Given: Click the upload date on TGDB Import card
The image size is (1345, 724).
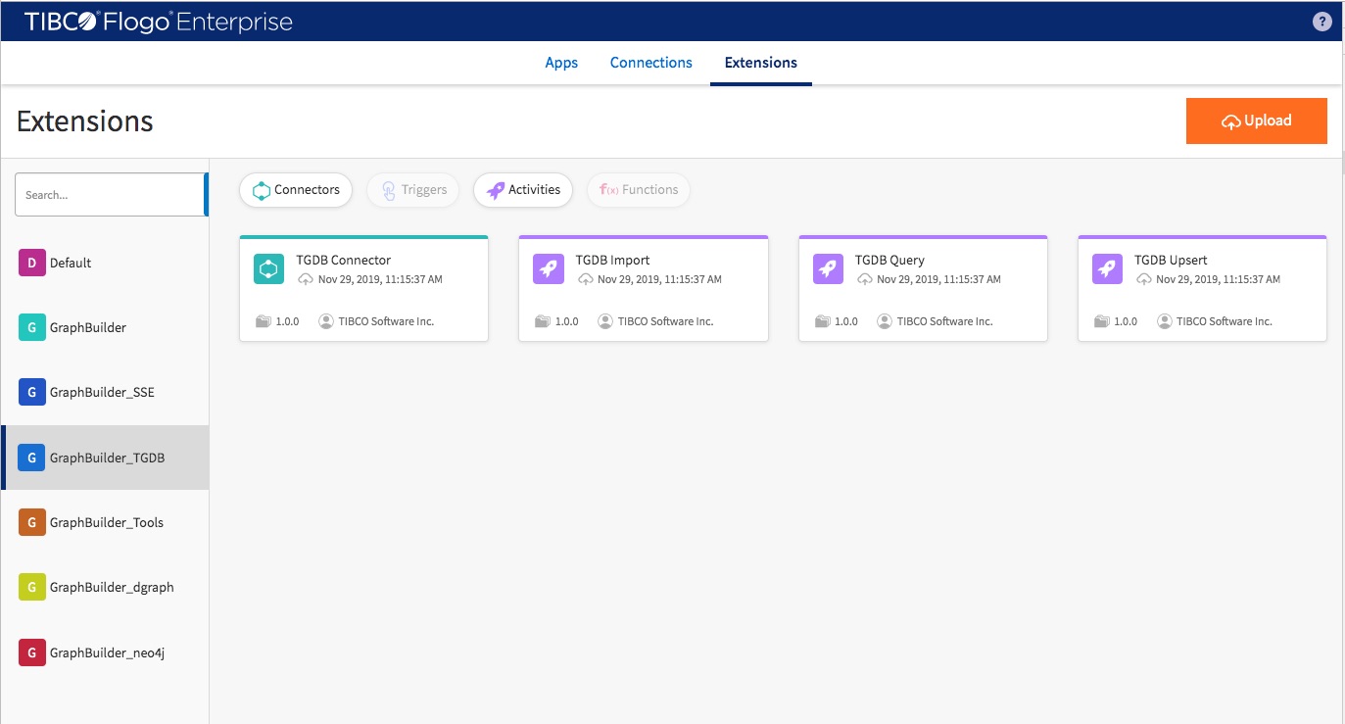Looking at the screenshot, I should pos(659,279).
